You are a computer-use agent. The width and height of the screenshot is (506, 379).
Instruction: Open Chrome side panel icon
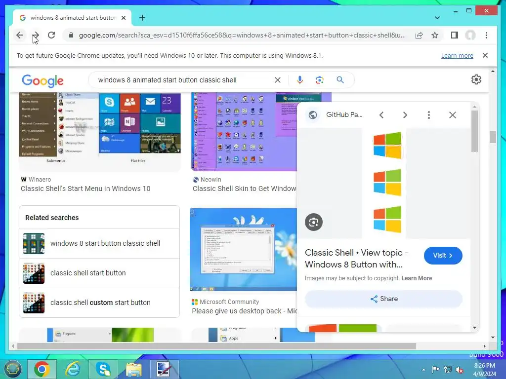tap(455, 35)
